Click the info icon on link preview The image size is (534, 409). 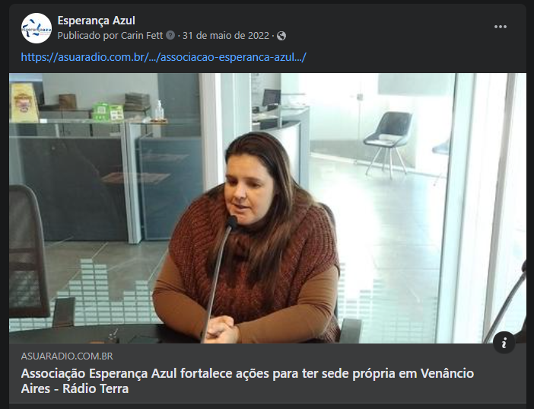coord(504,342)
